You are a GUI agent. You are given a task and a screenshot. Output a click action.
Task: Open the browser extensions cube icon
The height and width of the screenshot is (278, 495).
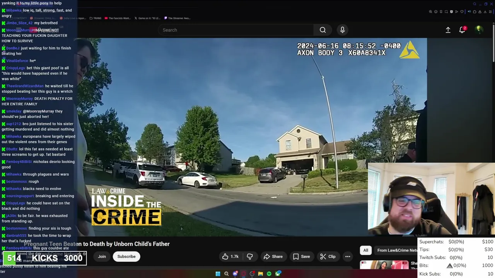[x=475, y=12]
